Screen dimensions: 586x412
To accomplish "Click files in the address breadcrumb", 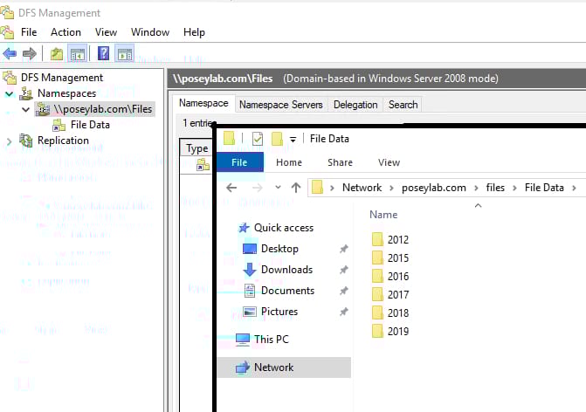I will coord(495,188).
